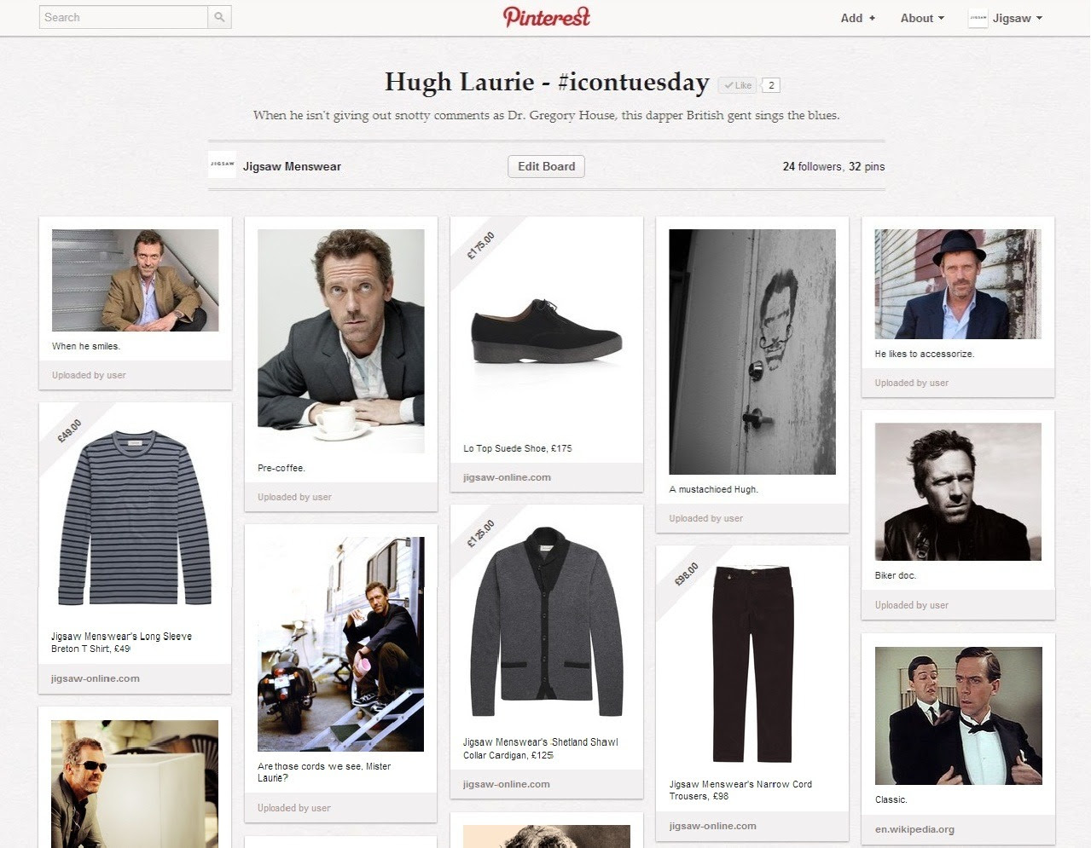Click 'A mustachioed Hugh.' caption
This screenshot has width=1091, height=848.
click(714, 489)
